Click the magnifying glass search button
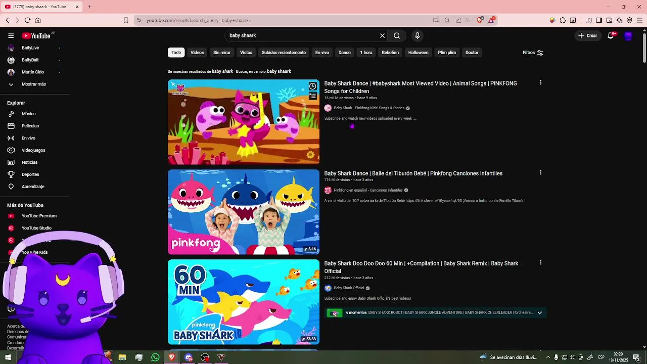This screenshot has height=364, width=647. 397,36
